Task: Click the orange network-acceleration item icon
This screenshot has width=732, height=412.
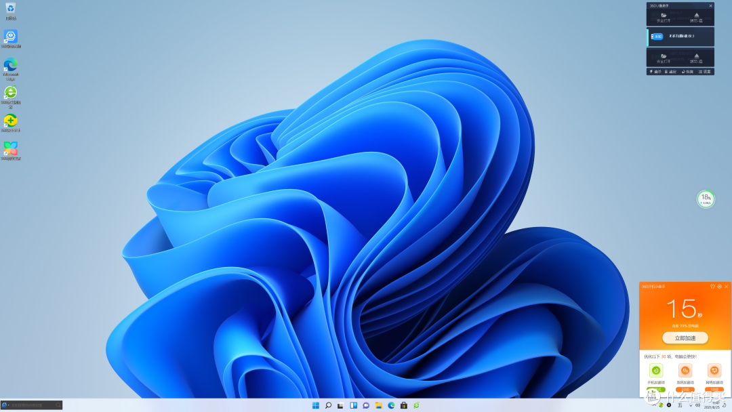Action: coord(714,371)
